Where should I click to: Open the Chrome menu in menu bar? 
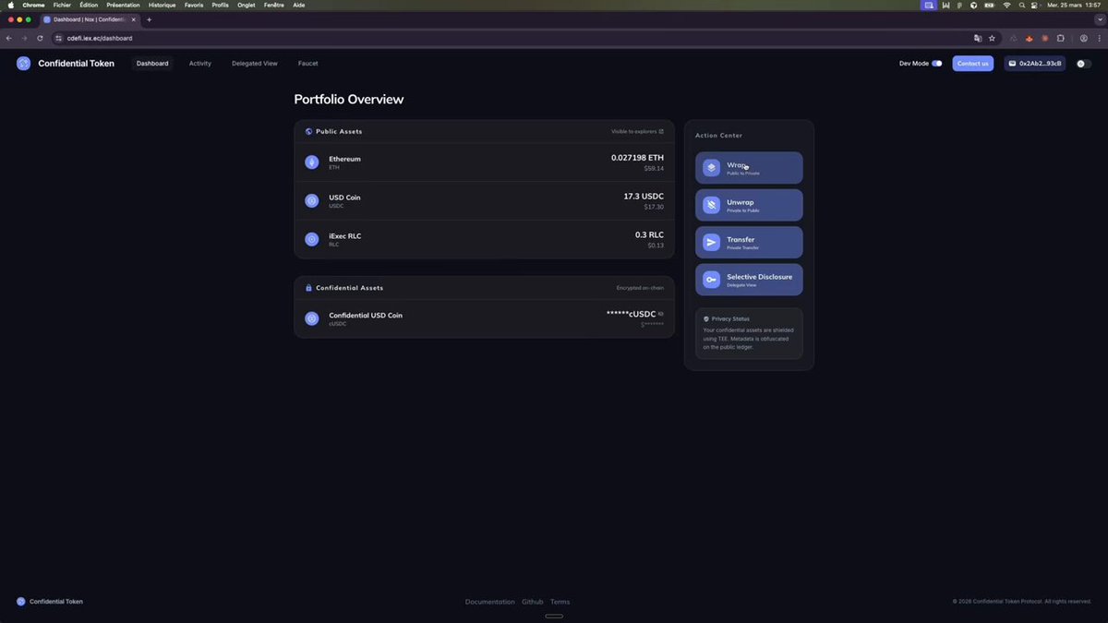click(33, 5)
